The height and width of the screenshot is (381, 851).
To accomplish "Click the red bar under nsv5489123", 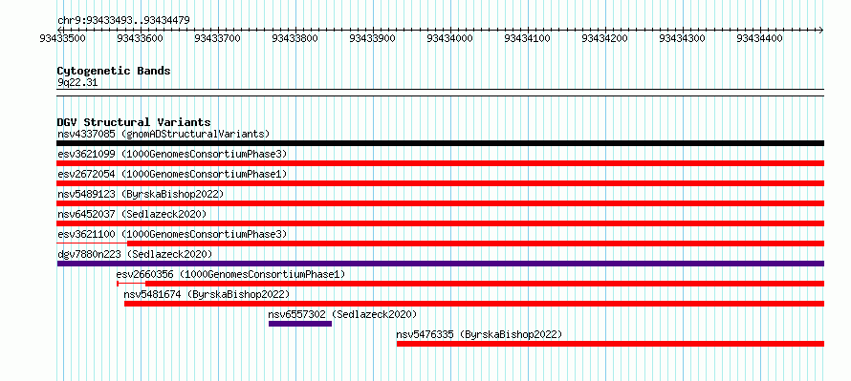I will click(x=441, y=203).
